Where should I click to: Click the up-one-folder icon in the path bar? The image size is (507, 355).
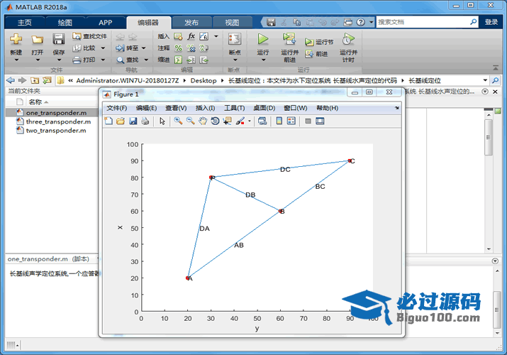(x=35, y=80)
